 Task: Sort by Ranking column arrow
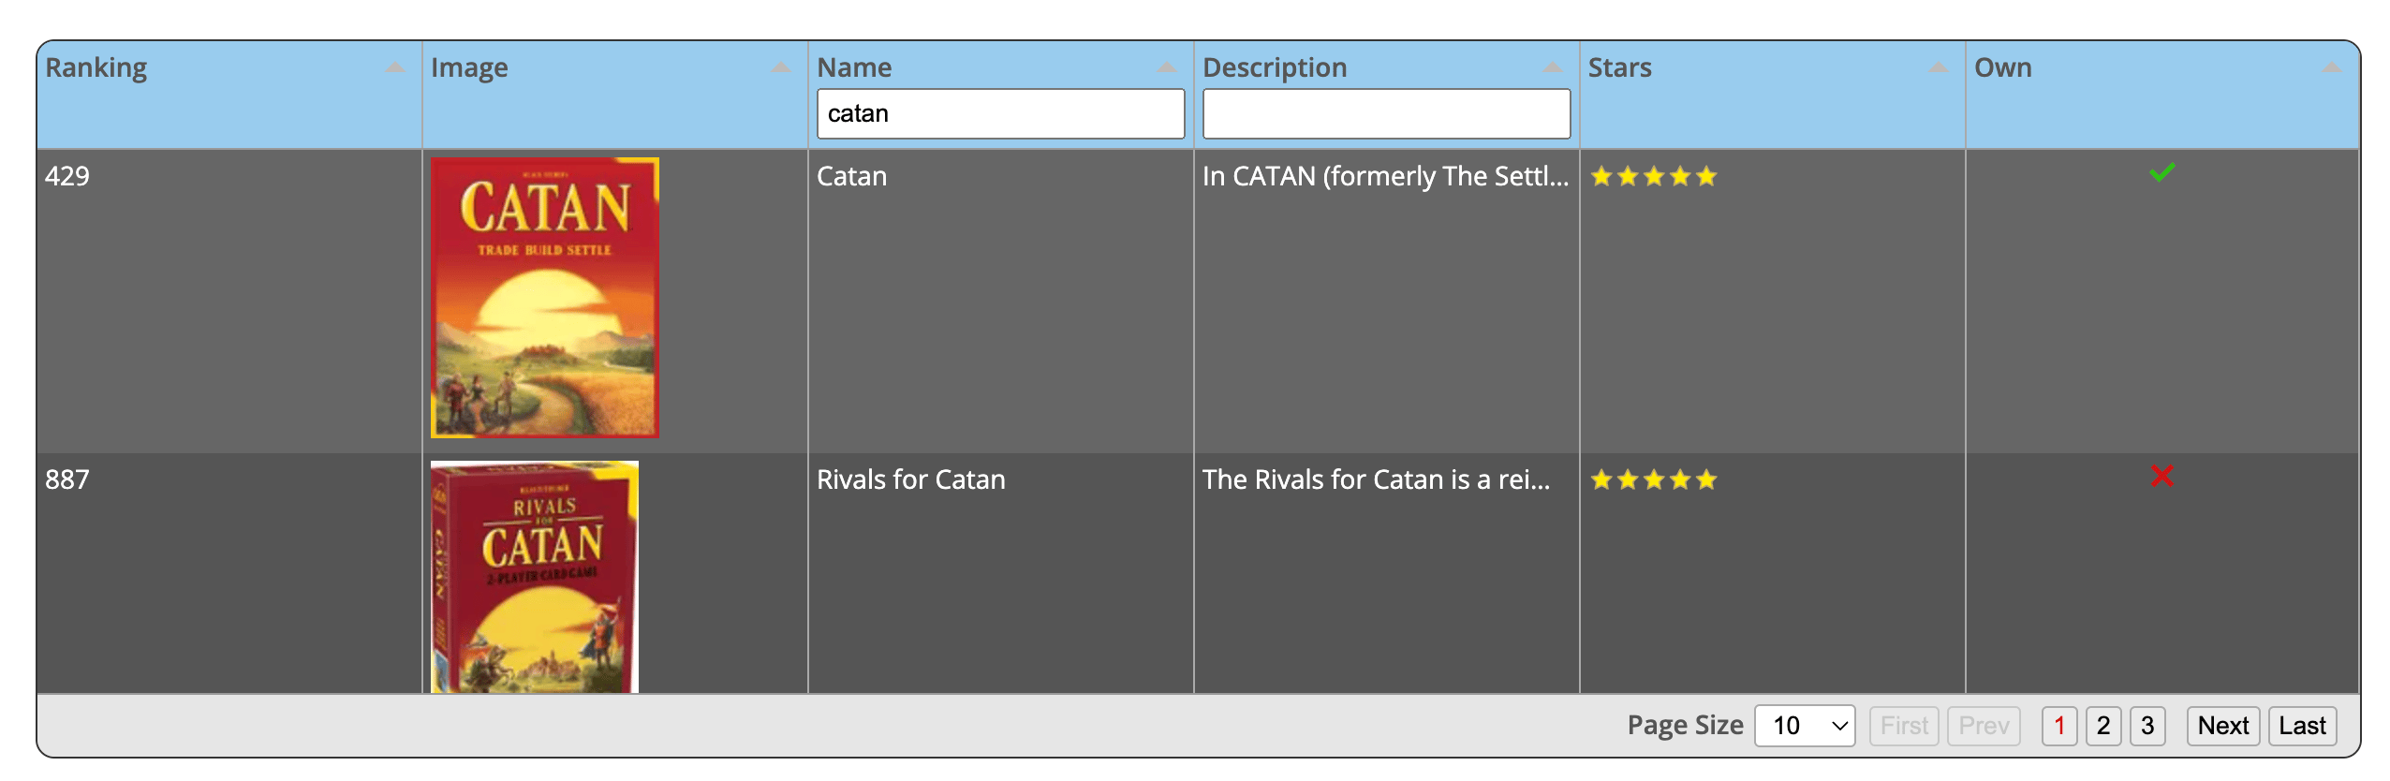pos(395,67)
